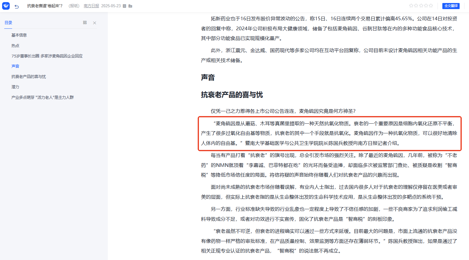Image resolution: width=469 pixels, height=260 pixels.
Task: Navigate to 抗衰老产品的喜与忧 in outline
Action: click(x=29, y=76)
